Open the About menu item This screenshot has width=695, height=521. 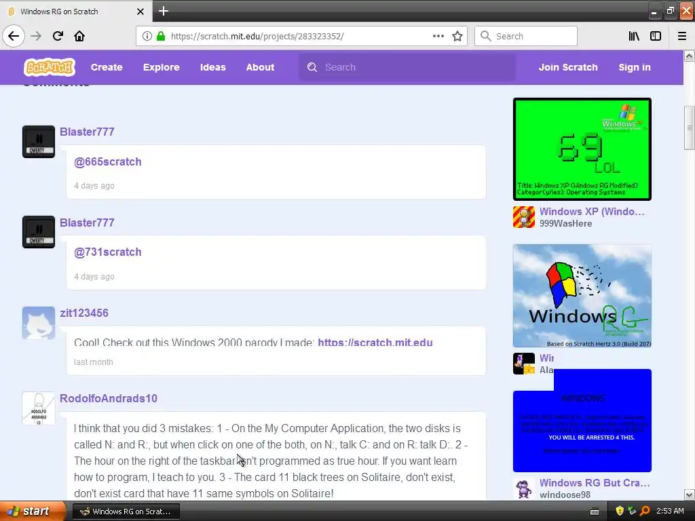[x=260, y=67]
